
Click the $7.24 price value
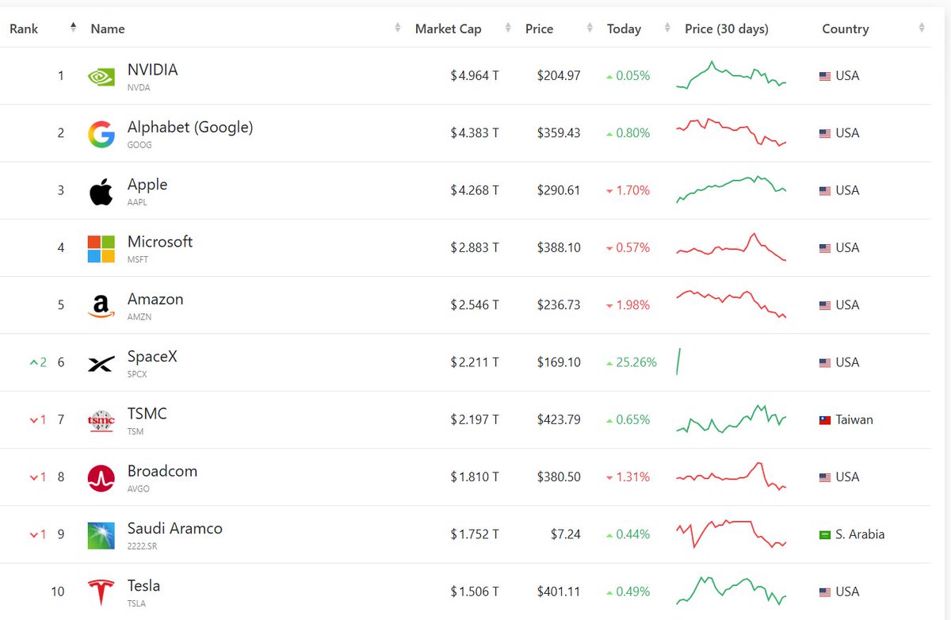coord(566,534)
